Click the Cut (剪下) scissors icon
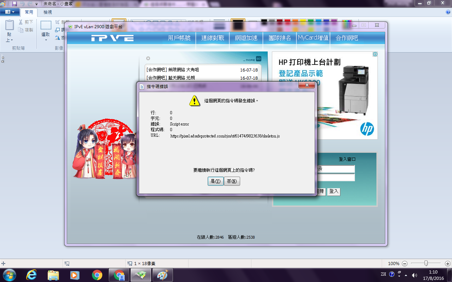The height and width of the screenshot is (282, 452). 21,22
